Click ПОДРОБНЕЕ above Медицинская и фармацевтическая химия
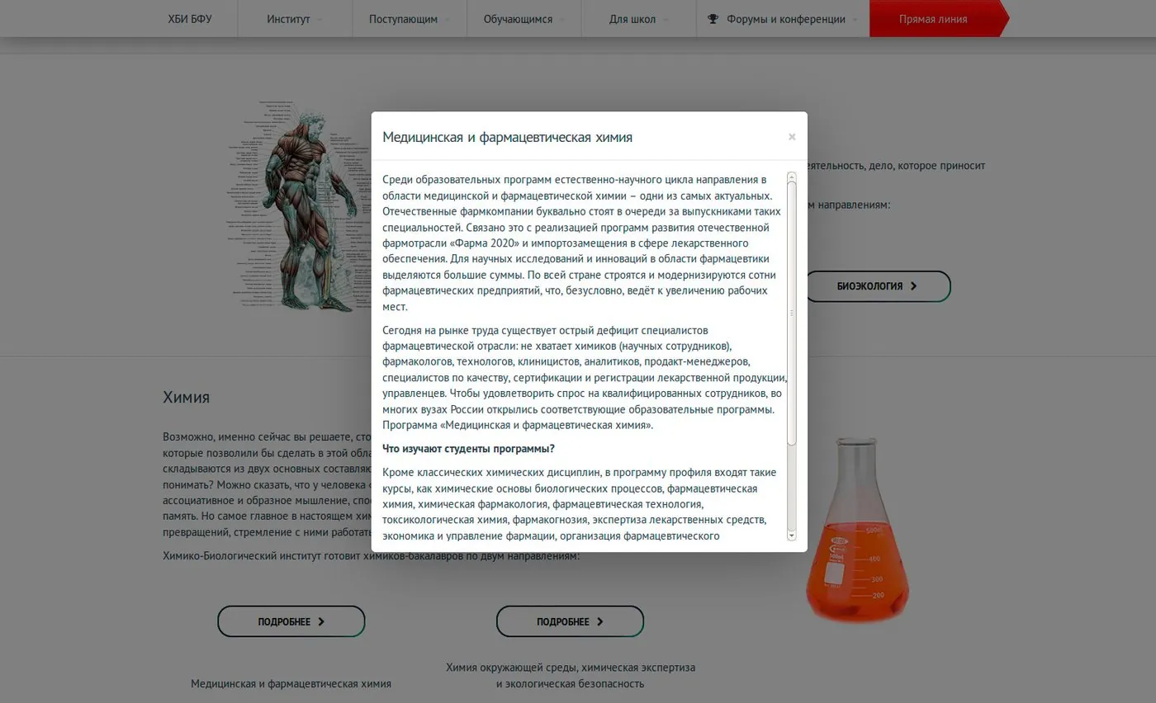This screenshot has height=703, width=1156. 291,621
